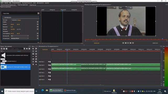Click the Open project icon in the project panel

4,49
